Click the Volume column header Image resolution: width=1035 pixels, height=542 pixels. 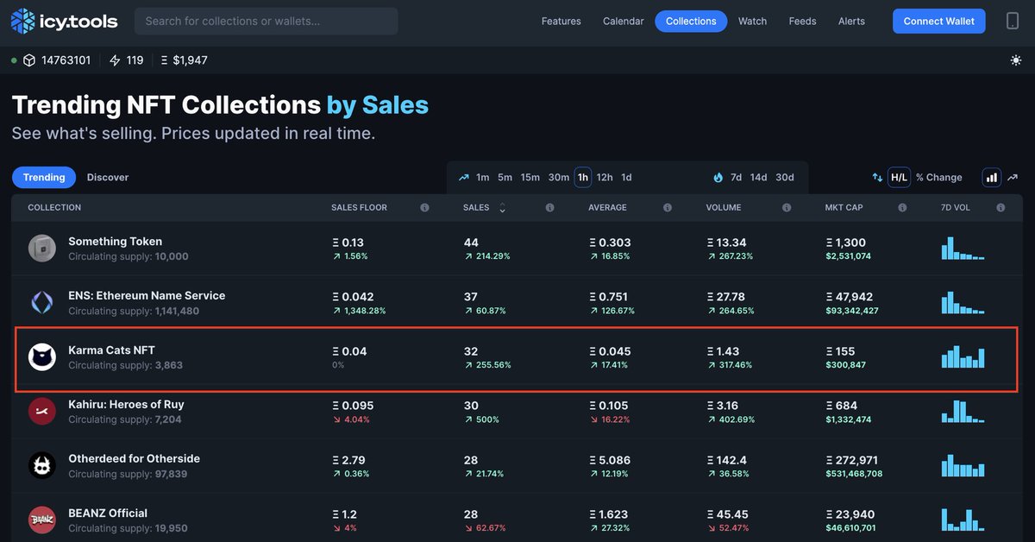coord(724,208)
